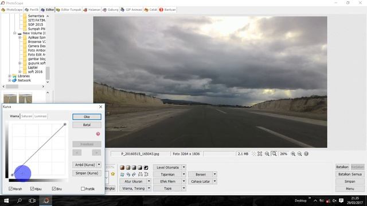Click the pink help icon in Kurva dialog
This screenshot has width=367, height=206.
pyautogui.click(x=98, y=134)
